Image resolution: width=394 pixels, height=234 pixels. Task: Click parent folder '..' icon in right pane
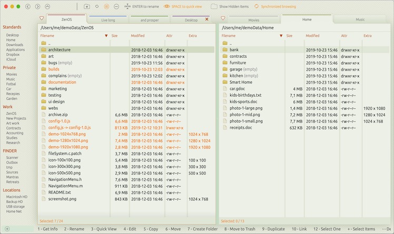click(225, 43)
